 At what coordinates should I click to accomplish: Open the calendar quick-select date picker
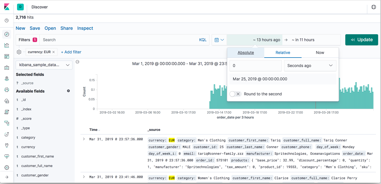tap(219, 40)
